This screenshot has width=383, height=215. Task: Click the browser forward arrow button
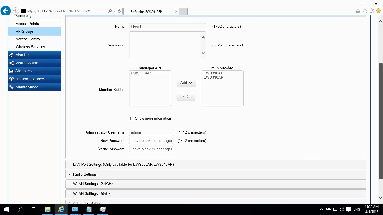pos(15,11)
